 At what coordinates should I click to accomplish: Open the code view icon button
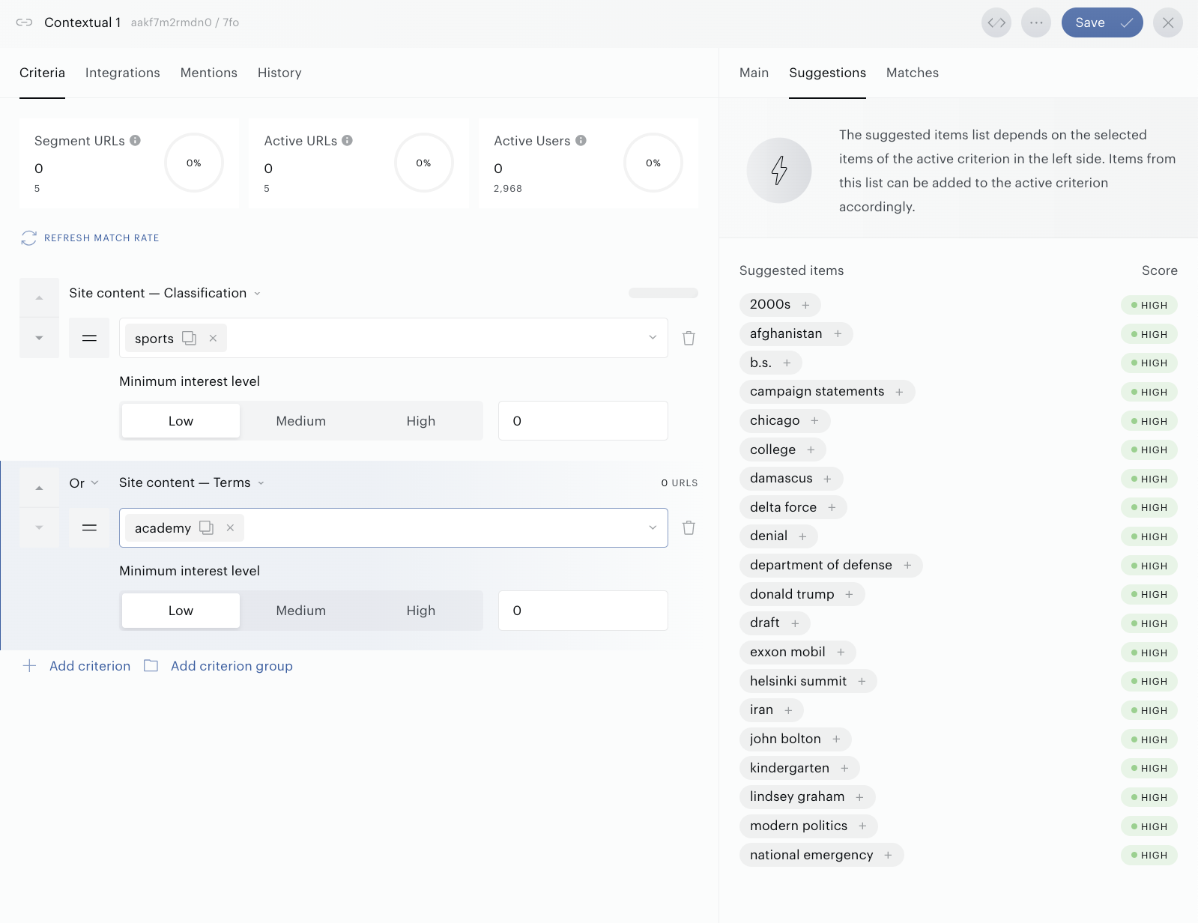coord(996,22)
